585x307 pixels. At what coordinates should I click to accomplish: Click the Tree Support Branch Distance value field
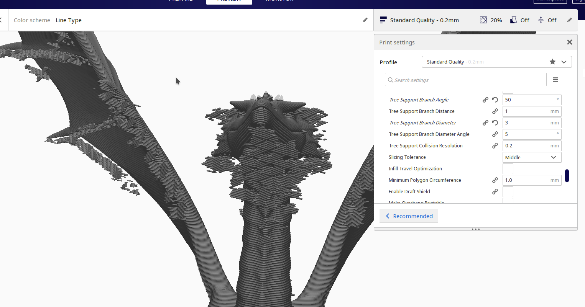tap(532, 111)
